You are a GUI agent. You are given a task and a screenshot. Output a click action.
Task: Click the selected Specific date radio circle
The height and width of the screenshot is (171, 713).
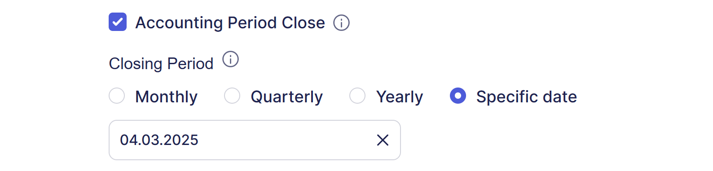(458, 96)
